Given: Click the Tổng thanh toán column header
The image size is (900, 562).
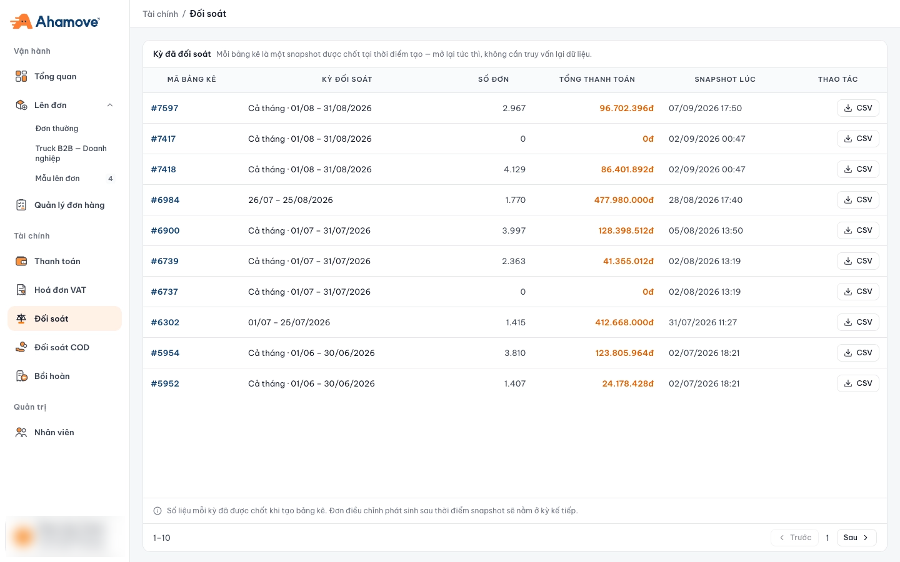Looking at the screenshot, I should (597, 79).
